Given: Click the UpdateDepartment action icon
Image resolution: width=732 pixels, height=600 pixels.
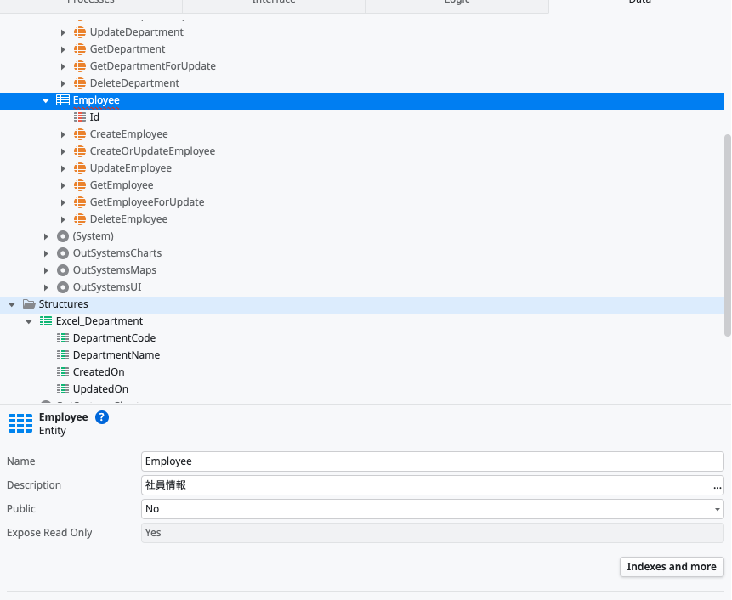Looking at the screenshot, I should point(80,32).
